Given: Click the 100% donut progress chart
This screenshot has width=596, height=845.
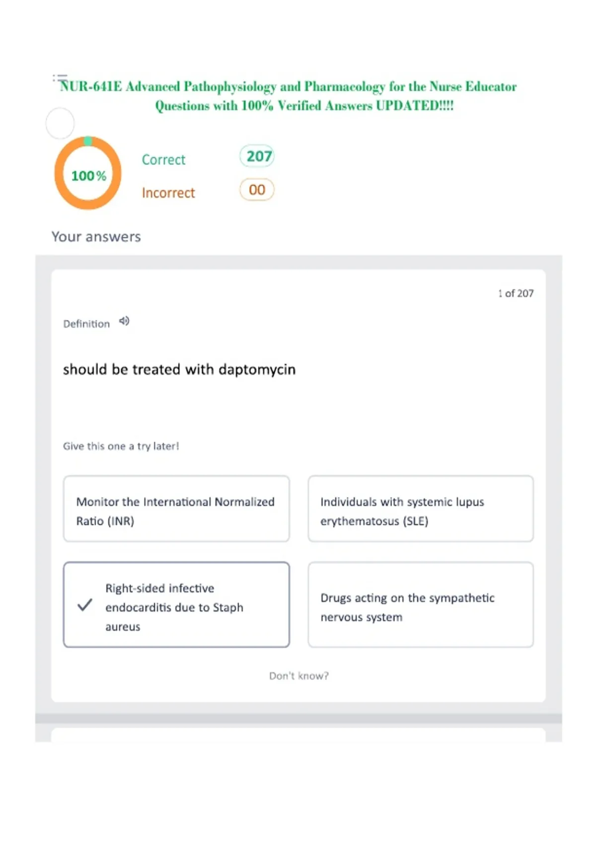Looking at the screenshot, I should point(88,173).
